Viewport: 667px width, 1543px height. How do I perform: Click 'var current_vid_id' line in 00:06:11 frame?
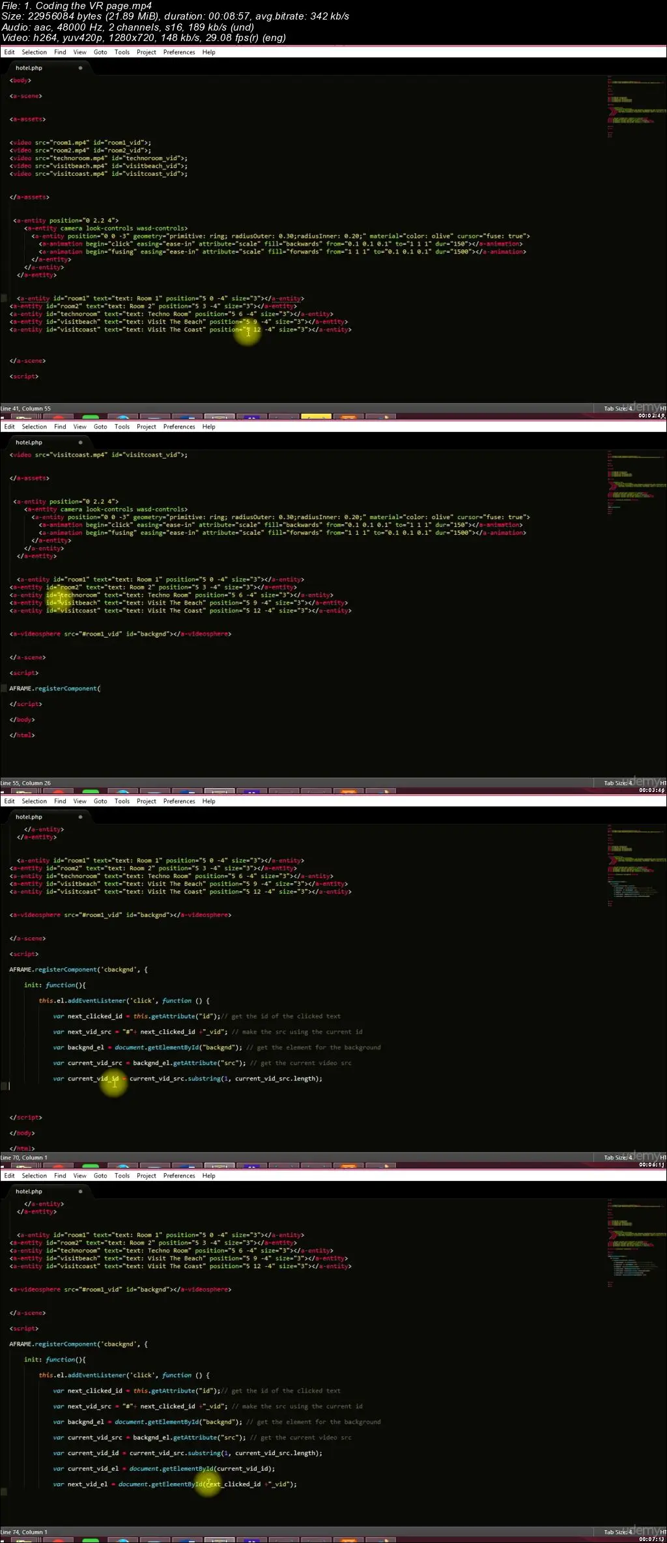tap(188, 1079)
